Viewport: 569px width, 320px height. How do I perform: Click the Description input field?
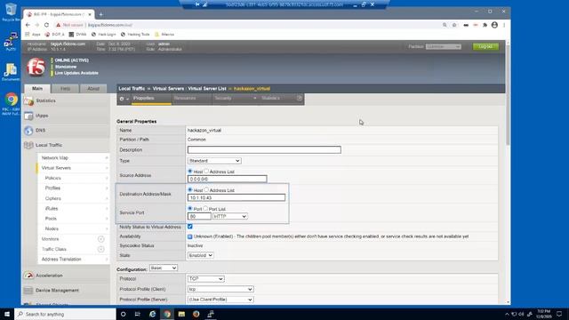point(264,150)
